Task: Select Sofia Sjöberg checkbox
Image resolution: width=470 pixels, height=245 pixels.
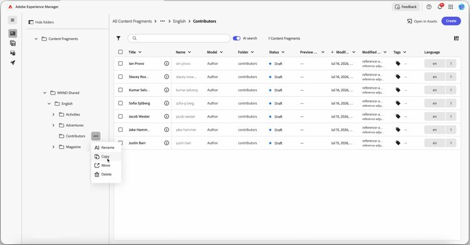Action: (120, 103)
